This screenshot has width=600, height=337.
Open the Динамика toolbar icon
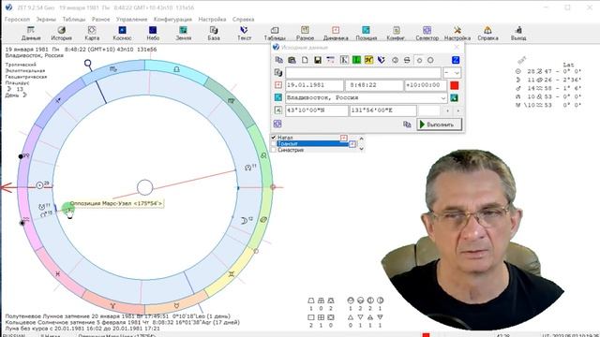[336, 34]
